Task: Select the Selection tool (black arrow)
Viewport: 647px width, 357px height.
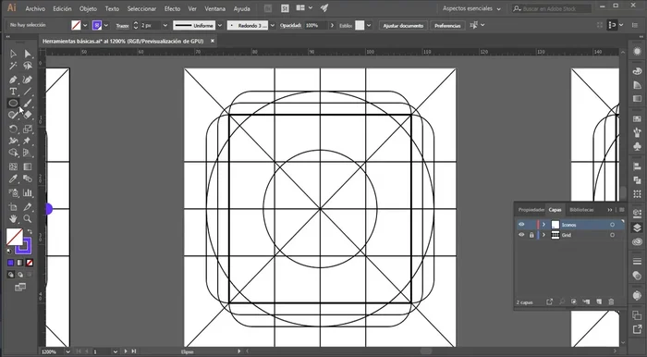Action: pyautogui.click(x=13, y=54)
